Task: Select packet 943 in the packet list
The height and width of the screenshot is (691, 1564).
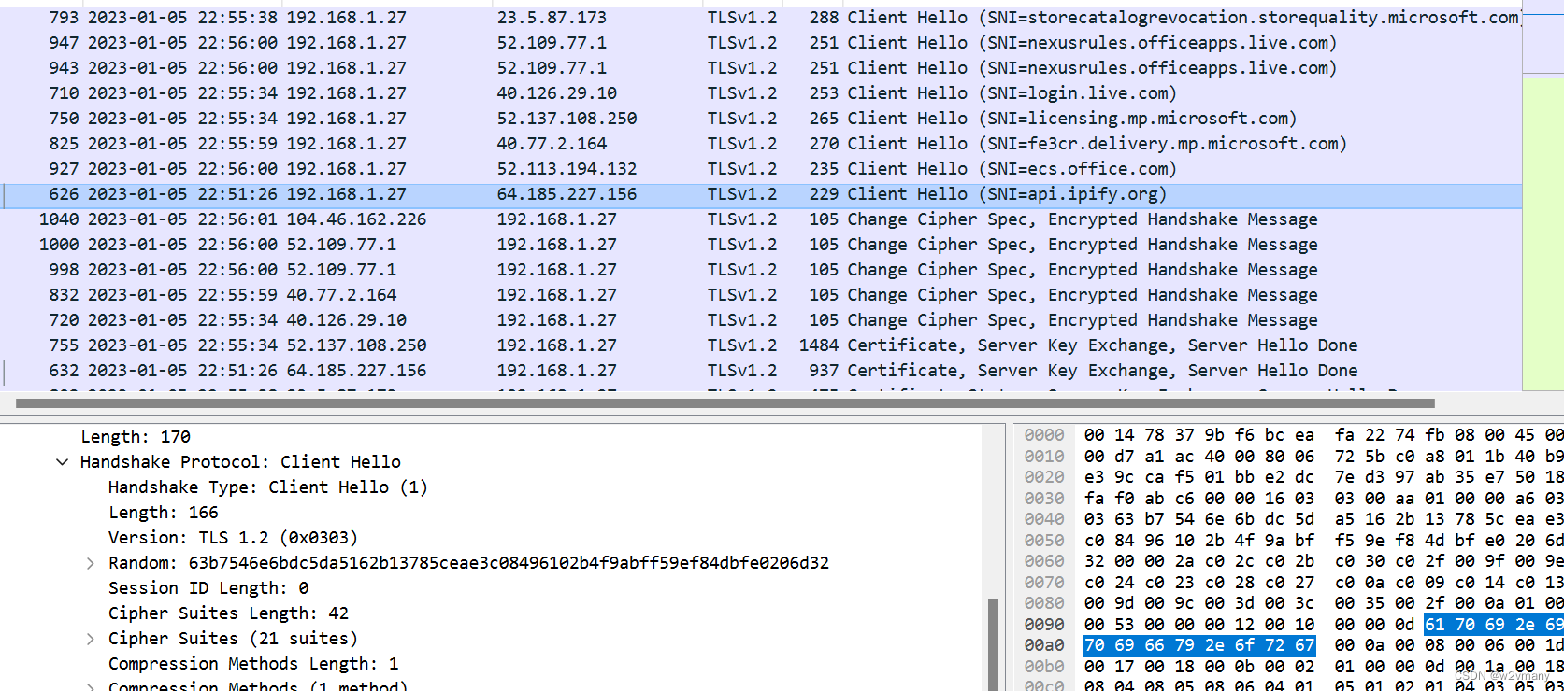Action: click(x=761, y=68)
